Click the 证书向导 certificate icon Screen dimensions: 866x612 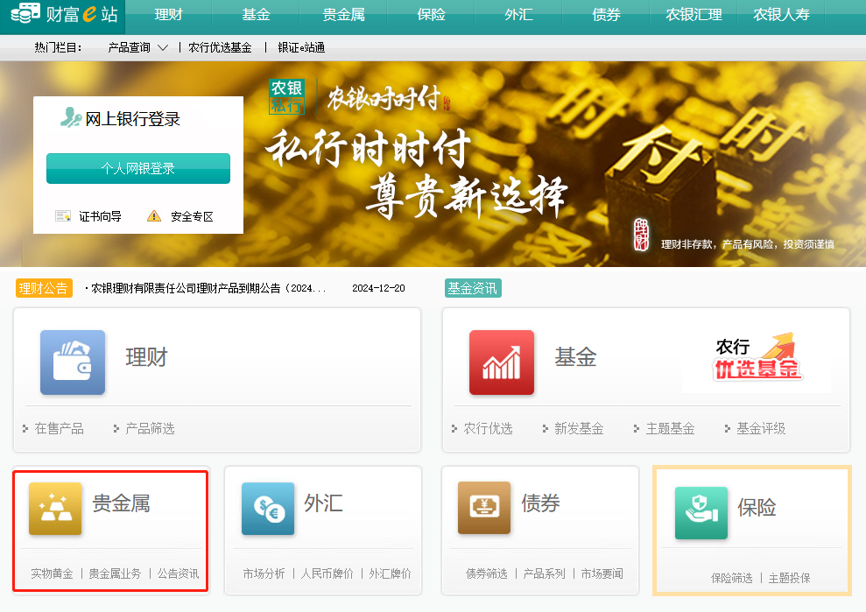(63, 216)
